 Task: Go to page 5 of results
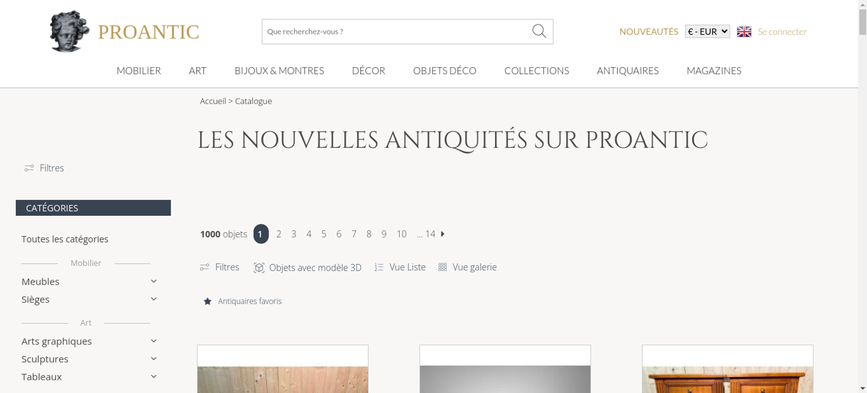[324, 234]
